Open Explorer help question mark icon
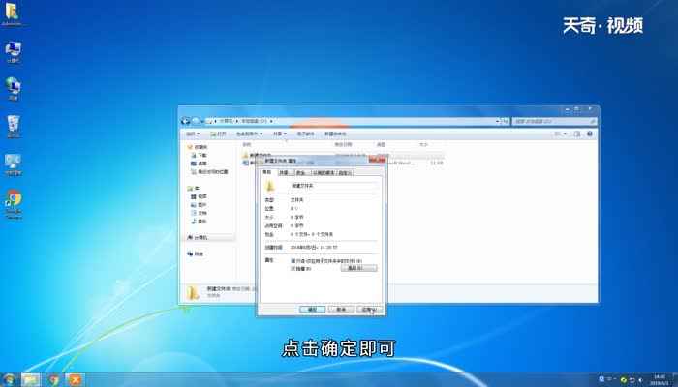This screenshot has height=387, width=678. (x=589, y=134)
